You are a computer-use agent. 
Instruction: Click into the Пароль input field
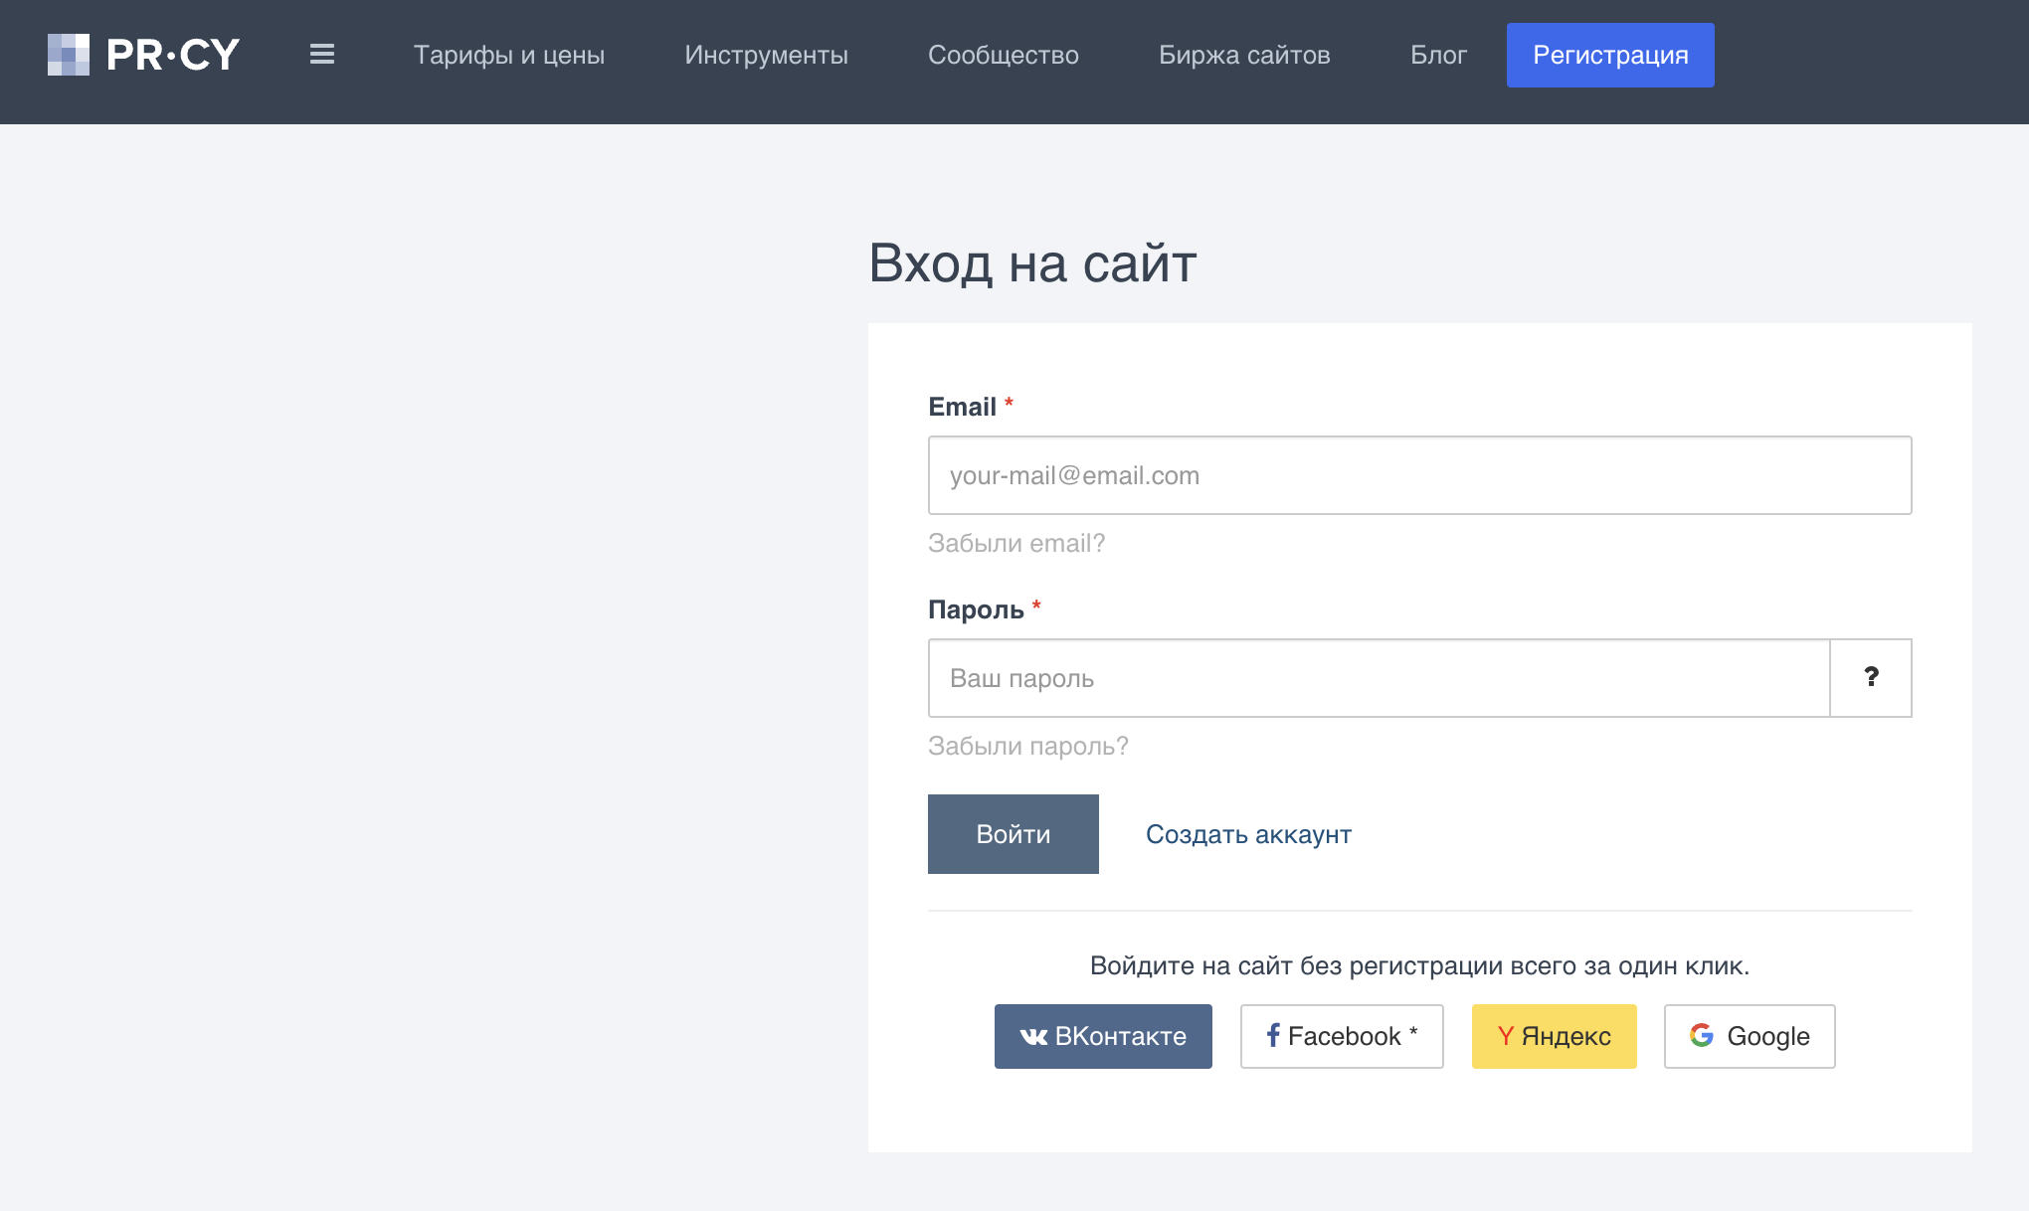click(x=1378, y=678)
